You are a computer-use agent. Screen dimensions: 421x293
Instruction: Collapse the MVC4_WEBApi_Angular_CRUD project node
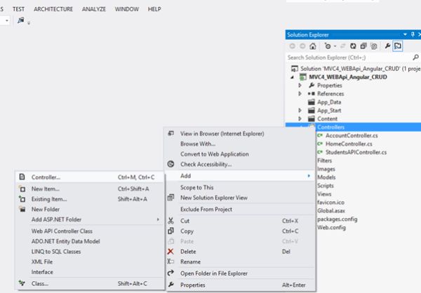coord(294,76)
